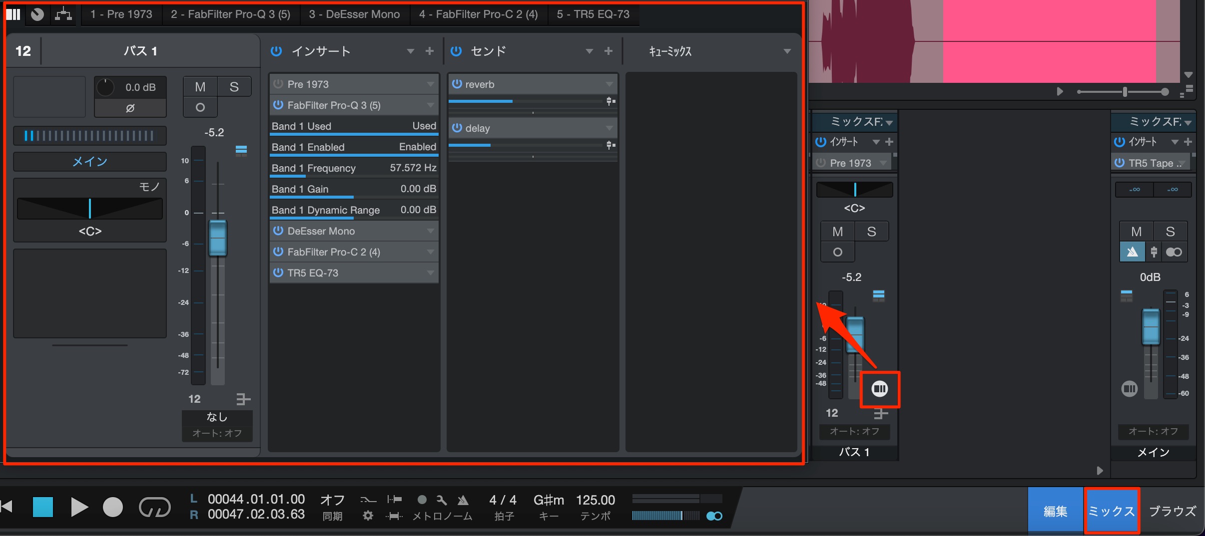
Task: Switch to the 3 - DeEsser Mono tab
Action: click(354, 14)
